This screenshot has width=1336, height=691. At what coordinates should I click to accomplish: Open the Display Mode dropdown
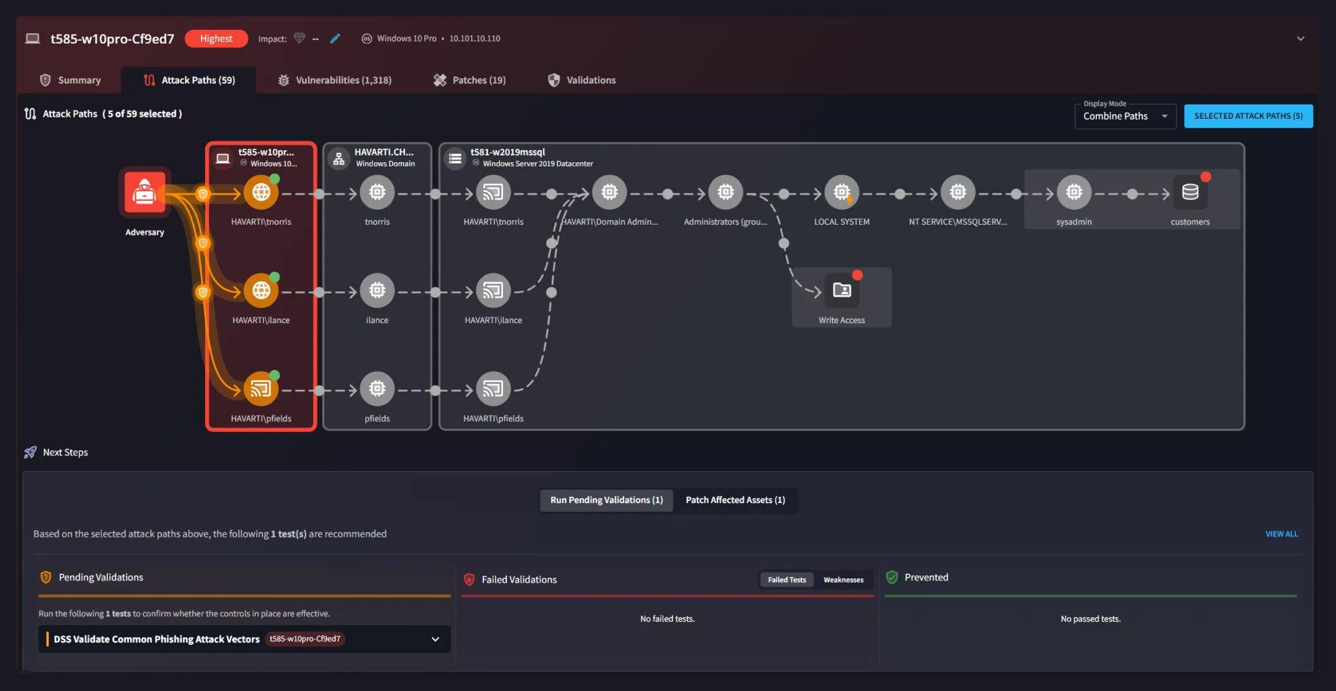[1125, 116]
